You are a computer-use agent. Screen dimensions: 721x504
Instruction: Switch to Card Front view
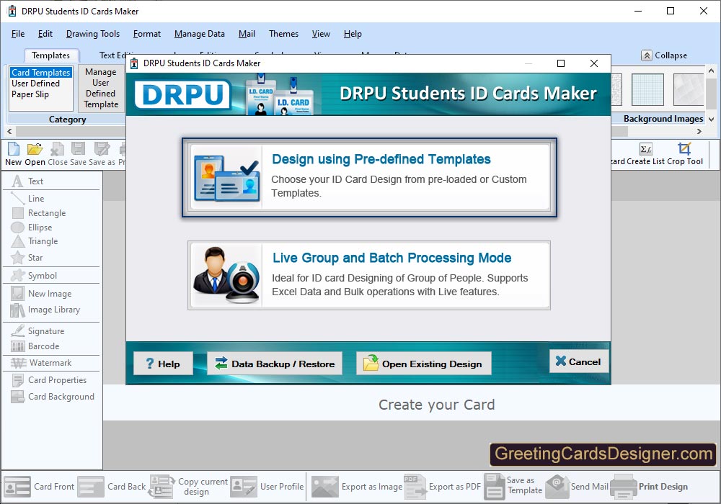[x=39, y=487]
